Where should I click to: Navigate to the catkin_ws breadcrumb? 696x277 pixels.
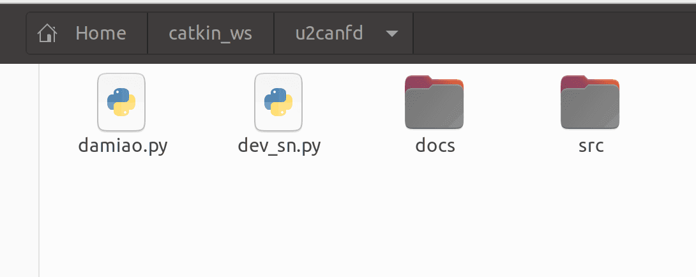tap(211, 33)
